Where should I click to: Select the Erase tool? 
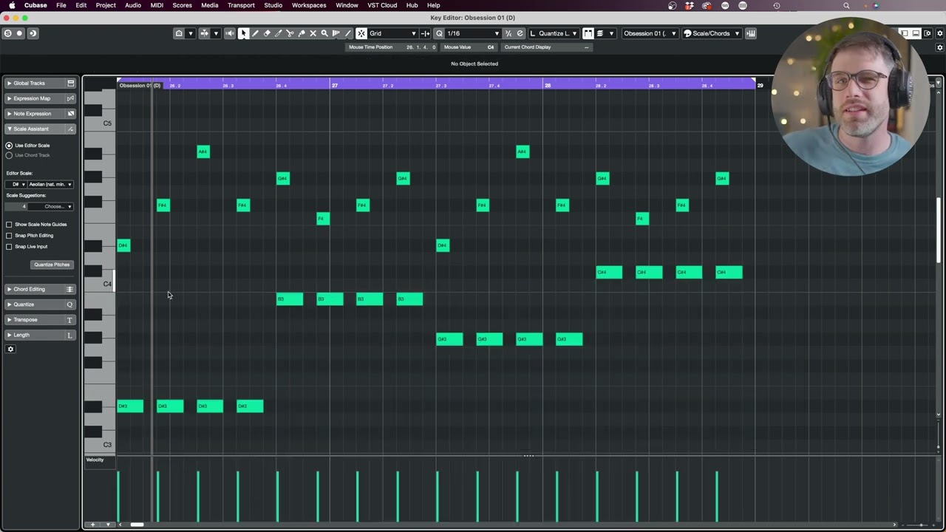(x=267, y=33)
